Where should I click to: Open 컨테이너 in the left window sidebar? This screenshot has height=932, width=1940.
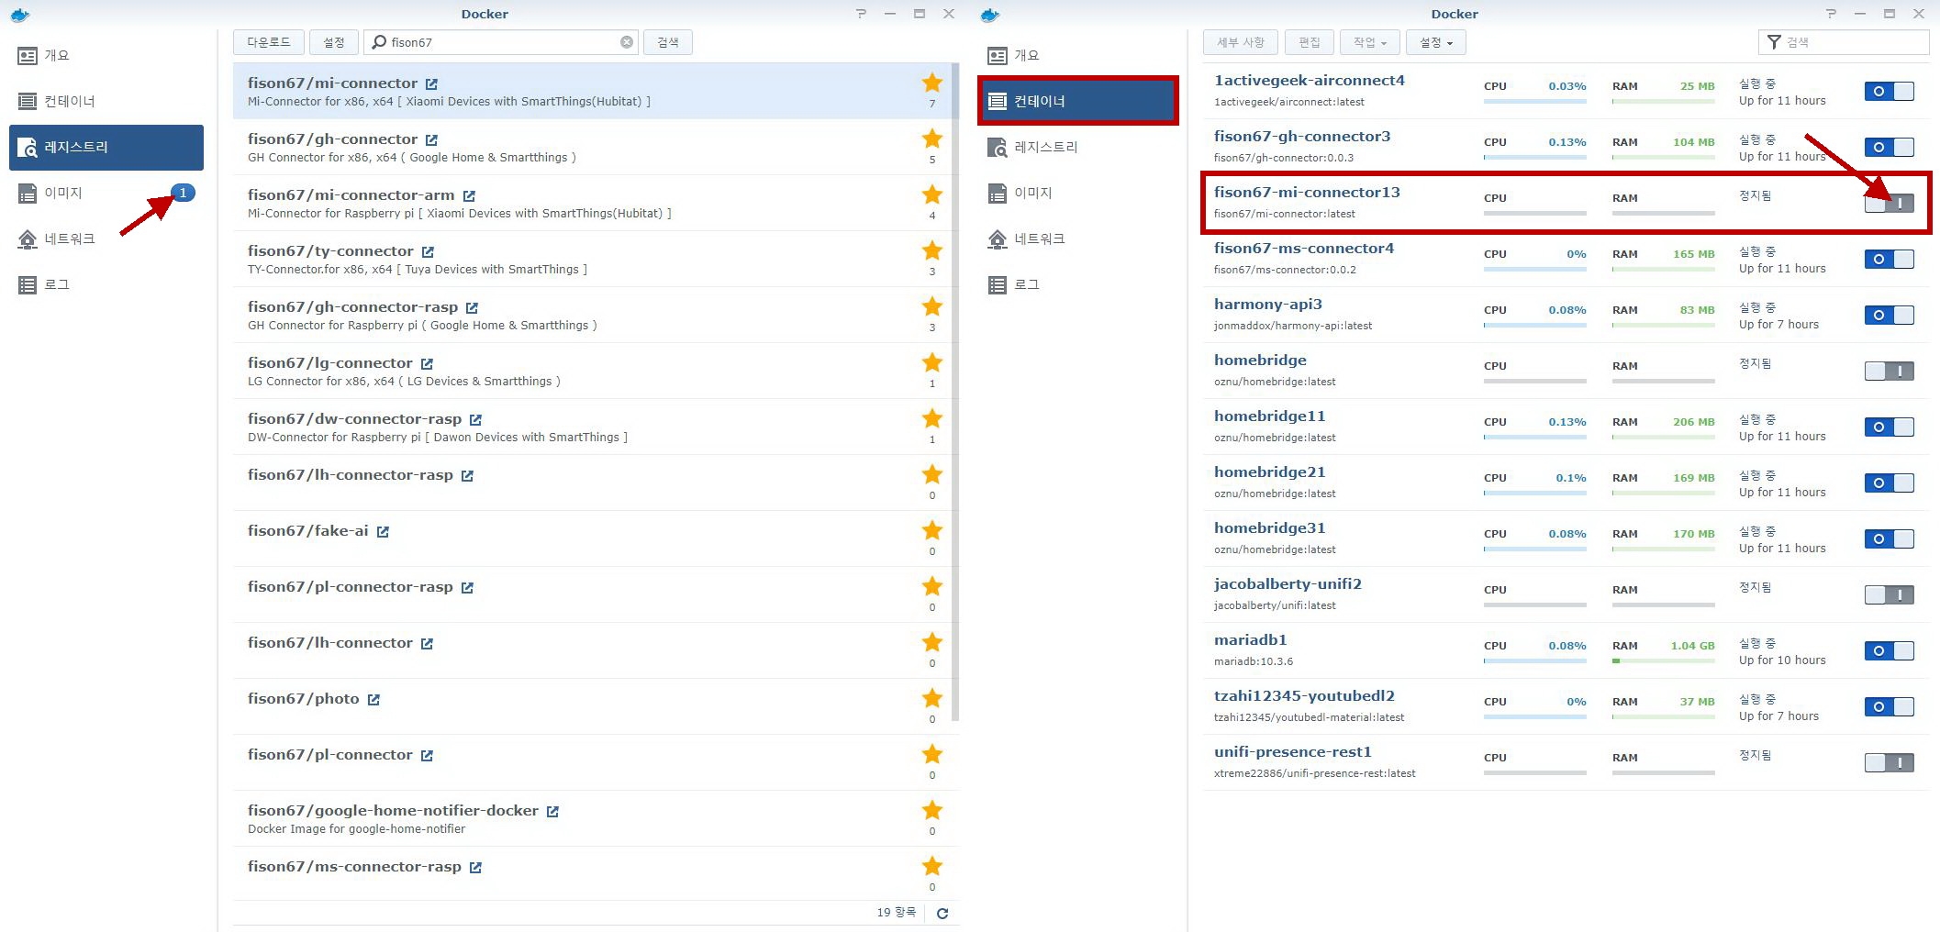[x=106, y=101]
